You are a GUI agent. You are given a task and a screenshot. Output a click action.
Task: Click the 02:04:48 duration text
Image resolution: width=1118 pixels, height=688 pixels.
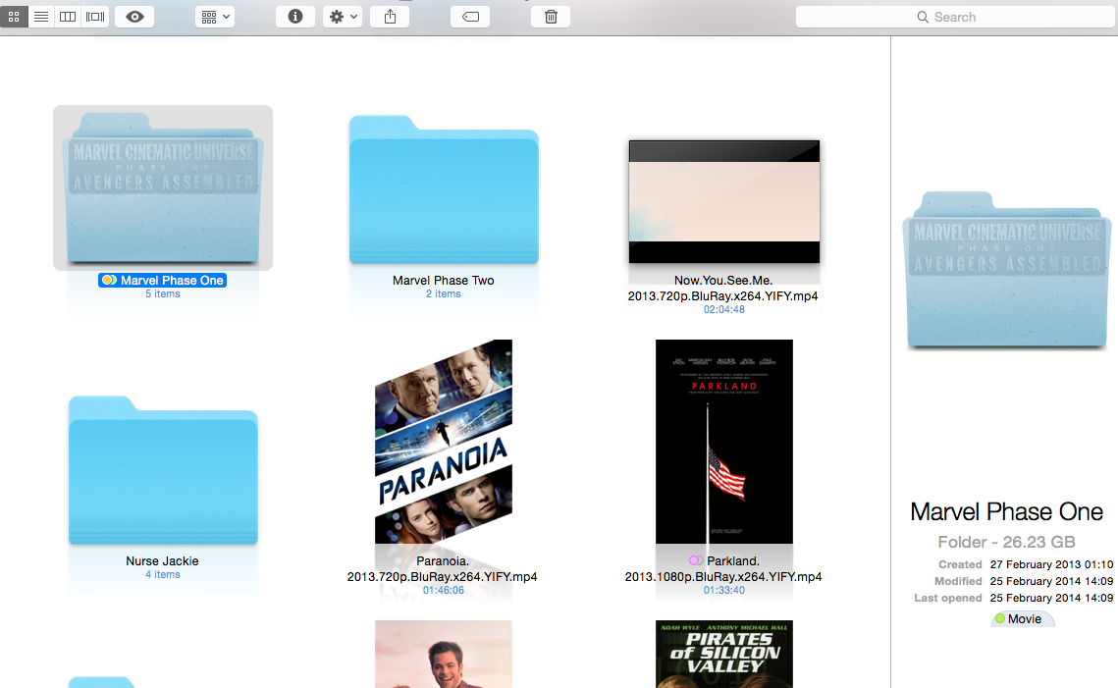(x=723, y=309)
